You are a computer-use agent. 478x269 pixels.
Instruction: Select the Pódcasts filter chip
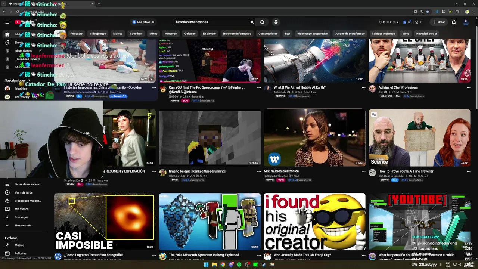point(76,34)
